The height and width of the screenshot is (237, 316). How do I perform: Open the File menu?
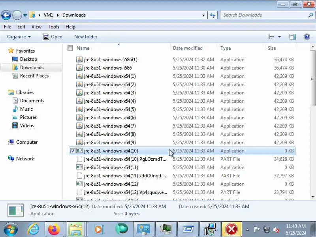[x=8, y=27]
